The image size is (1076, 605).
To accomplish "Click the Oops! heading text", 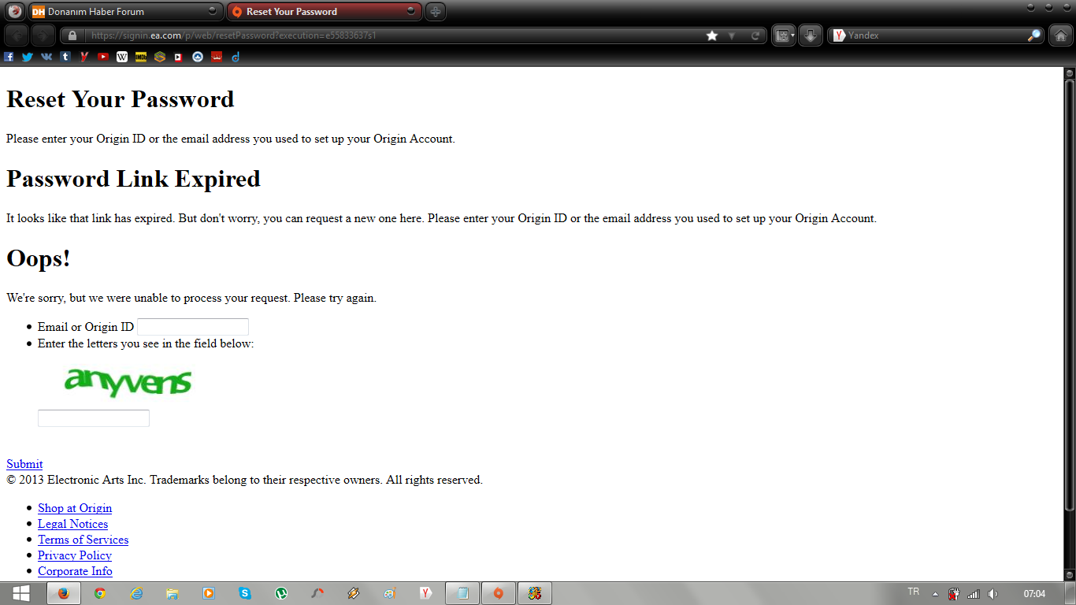I will click(39, 258).
